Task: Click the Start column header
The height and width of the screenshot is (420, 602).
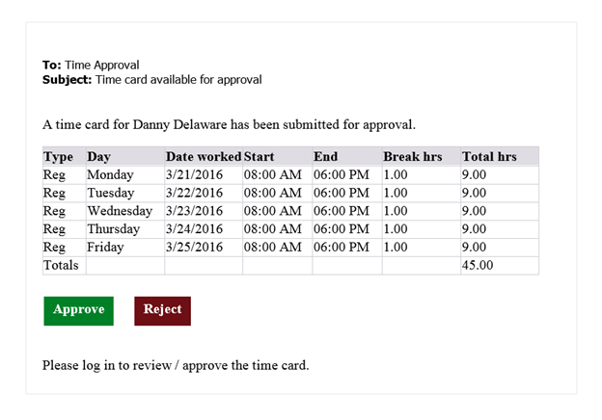Action: click(x=278, y=156)
